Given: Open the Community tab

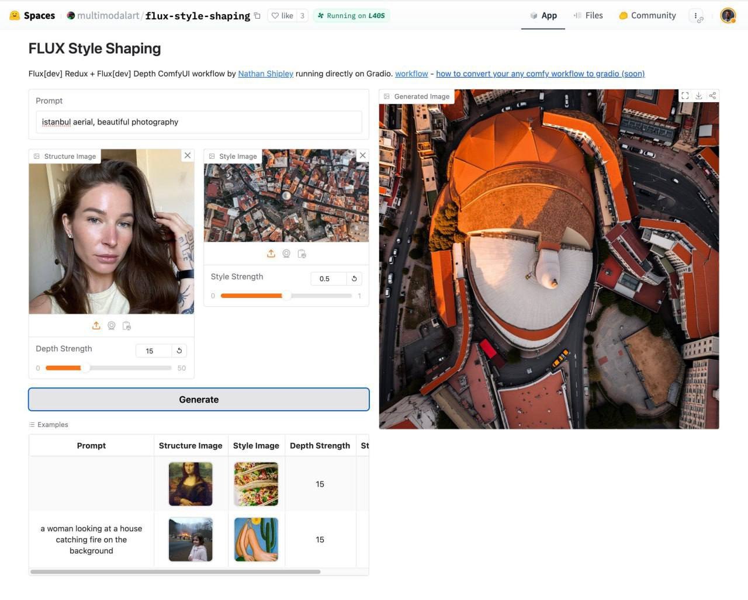Looking at the screenshot, I should tap(647, 16).
